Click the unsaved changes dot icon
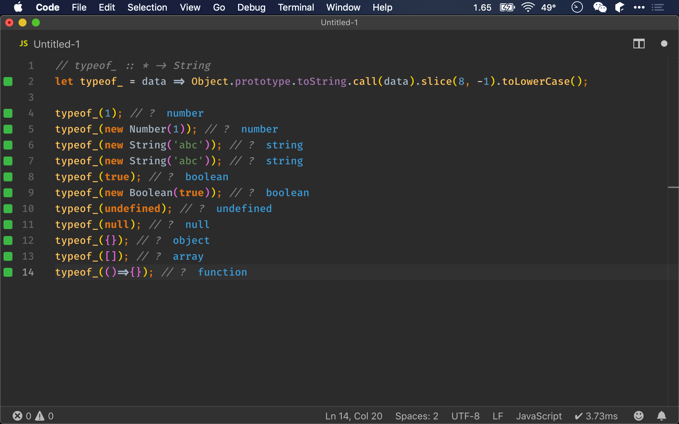 (x=664, y=44)
